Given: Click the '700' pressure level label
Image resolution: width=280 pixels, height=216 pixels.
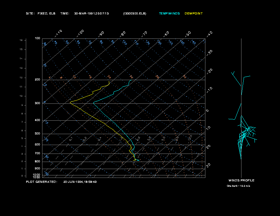Looking at the screenshot, I should click(x=37, y=153).
